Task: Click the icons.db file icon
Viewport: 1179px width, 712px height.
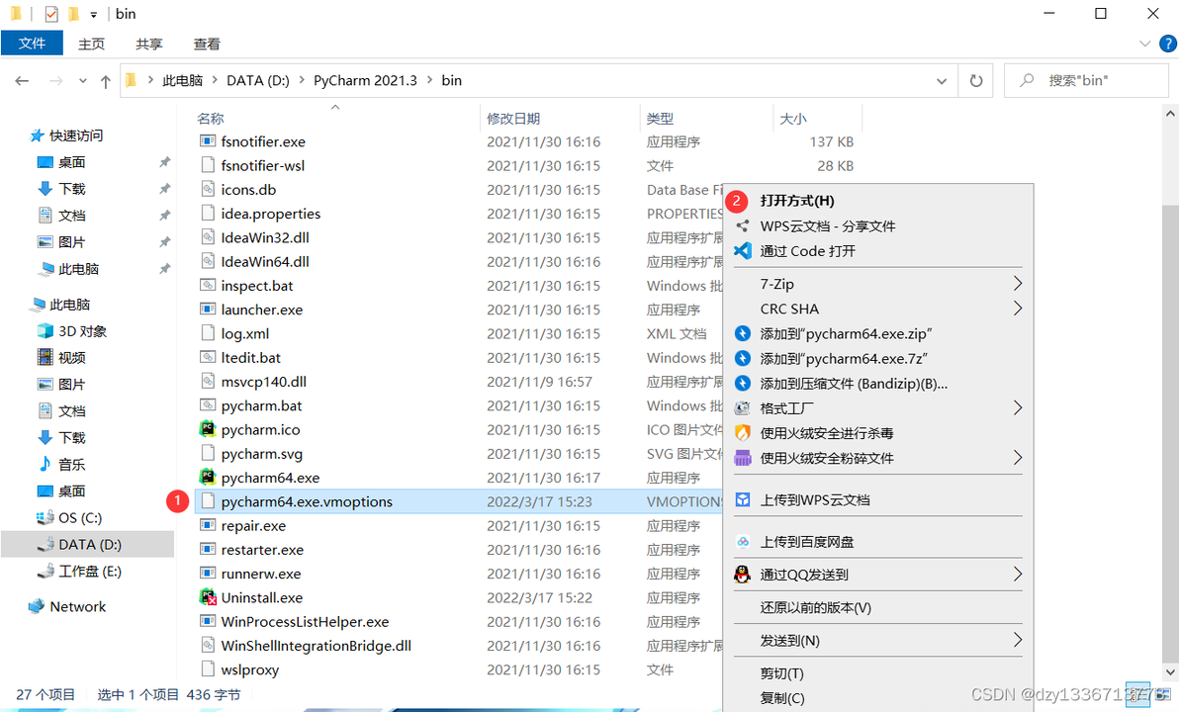Action: (208, 190)
